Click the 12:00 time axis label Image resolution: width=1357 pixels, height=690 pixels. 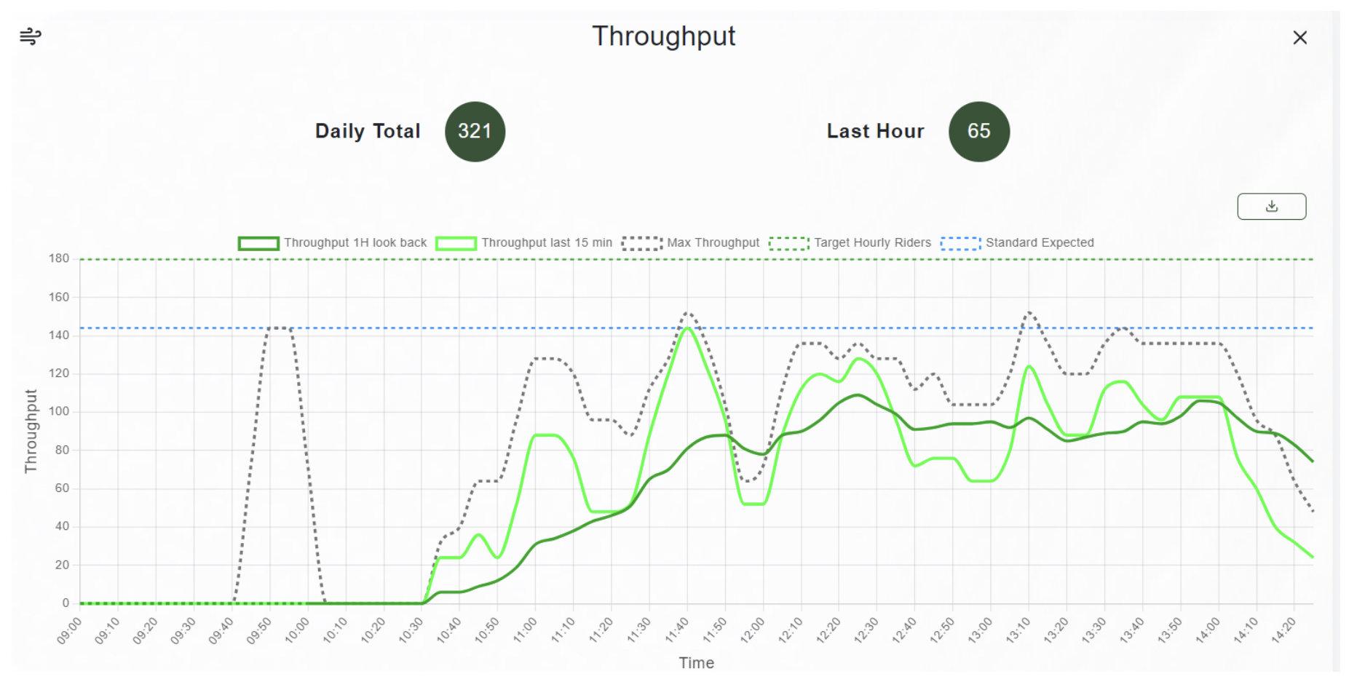[753, 630]
